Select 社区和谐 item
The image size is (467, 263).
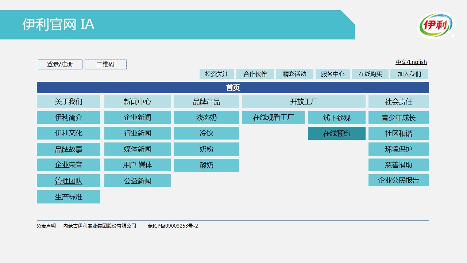click(399, 133)
